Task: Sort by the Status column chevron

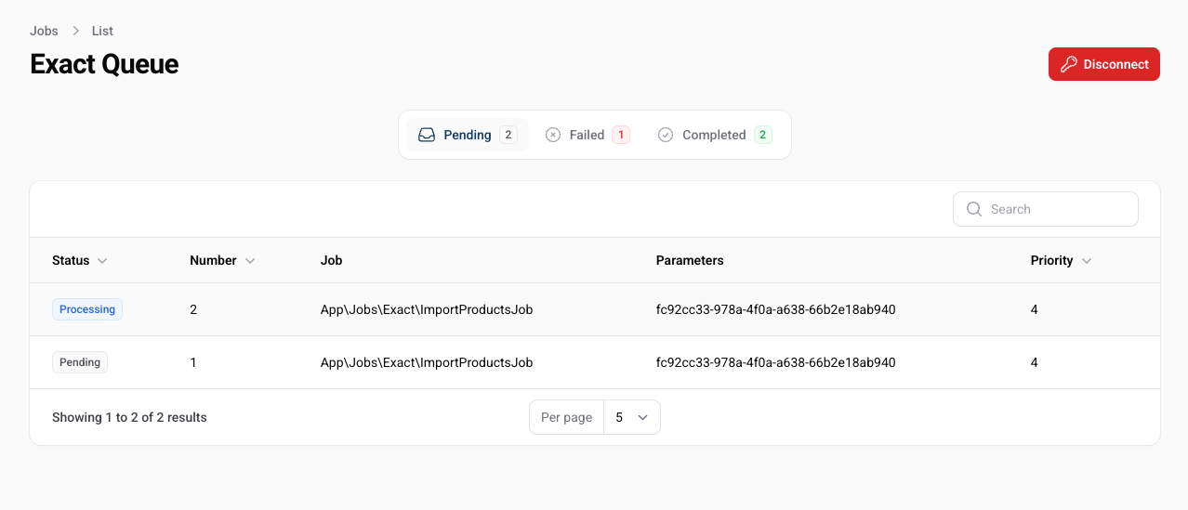Action: pos(102,261)
